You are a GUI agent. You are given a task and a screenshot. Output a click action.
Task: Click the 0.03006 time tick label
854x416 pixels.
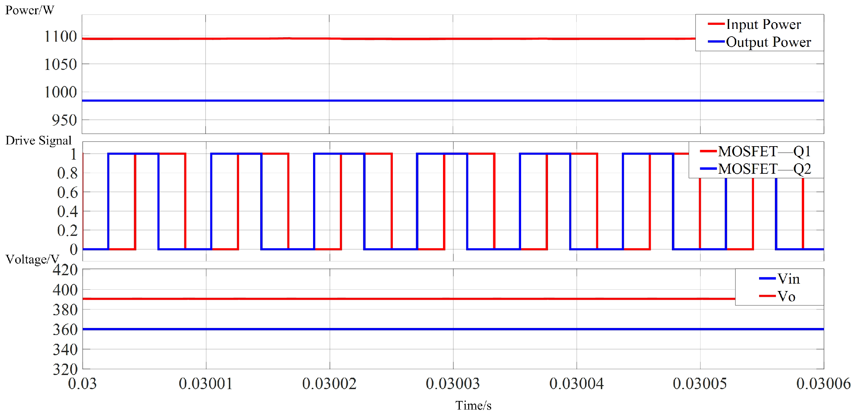click(823, 384)
